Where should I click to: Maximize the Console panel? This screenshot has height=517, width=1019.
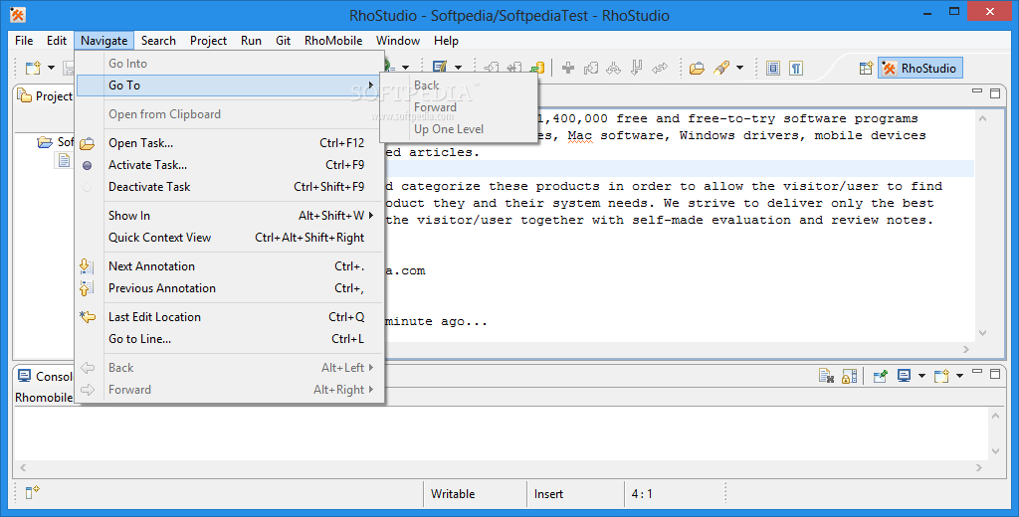995,374
